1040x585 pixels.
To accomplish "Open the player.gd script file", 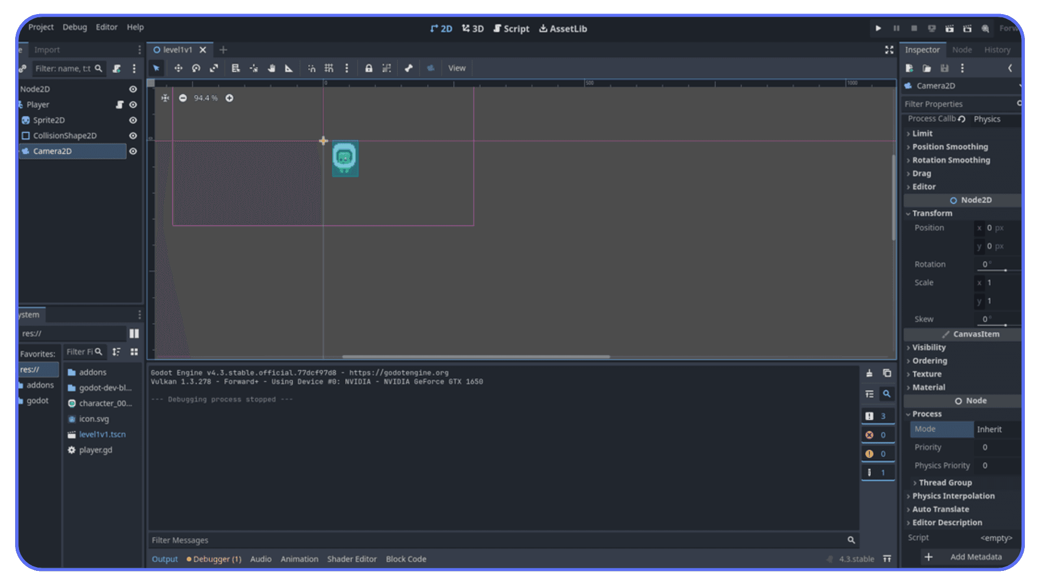I will click(95, 450).
